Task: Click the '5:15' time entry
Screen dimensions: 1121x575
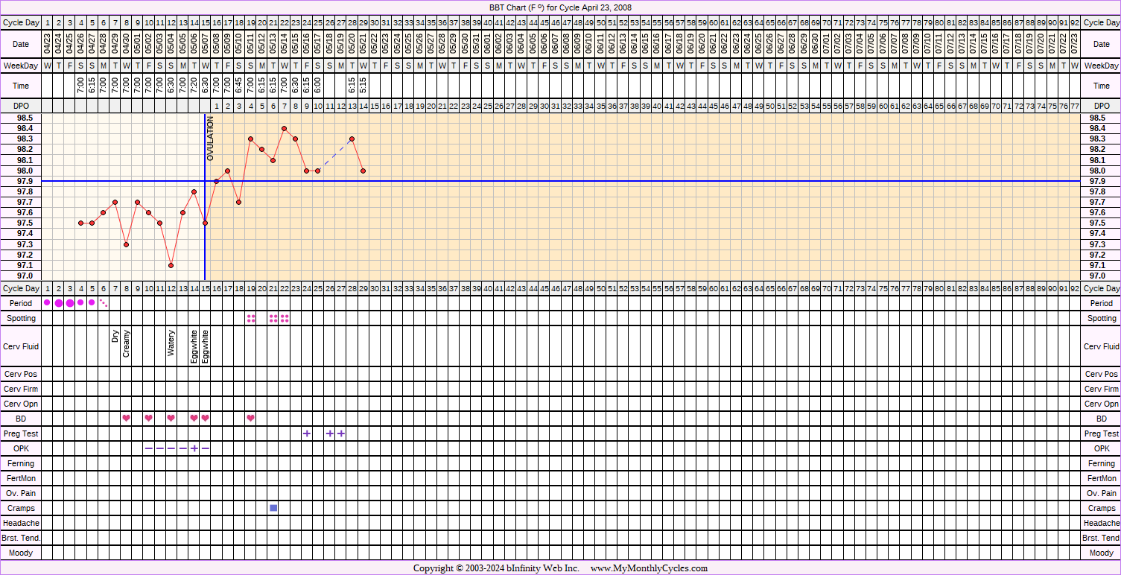Action: [363, 86]
